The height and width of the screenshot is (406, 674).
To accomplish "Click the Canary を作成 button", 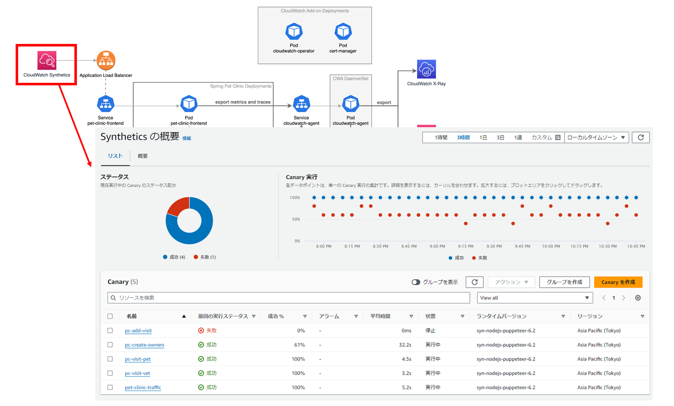I will pyautogui.click(x=618, y=282).
